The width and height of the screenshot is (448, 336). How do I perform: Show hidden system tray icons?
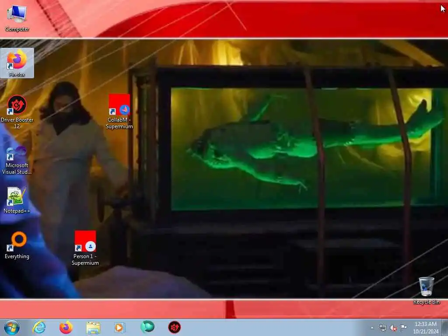pos(372,328)
